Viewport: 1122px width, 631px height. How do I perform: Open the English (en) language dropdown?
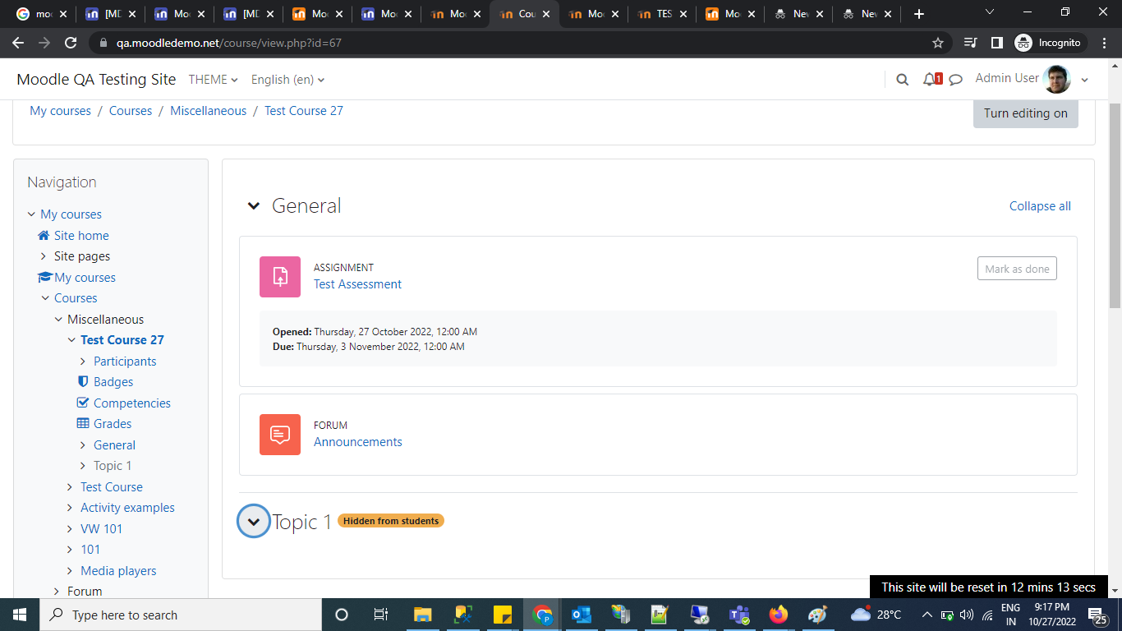[x=287, y=80]
